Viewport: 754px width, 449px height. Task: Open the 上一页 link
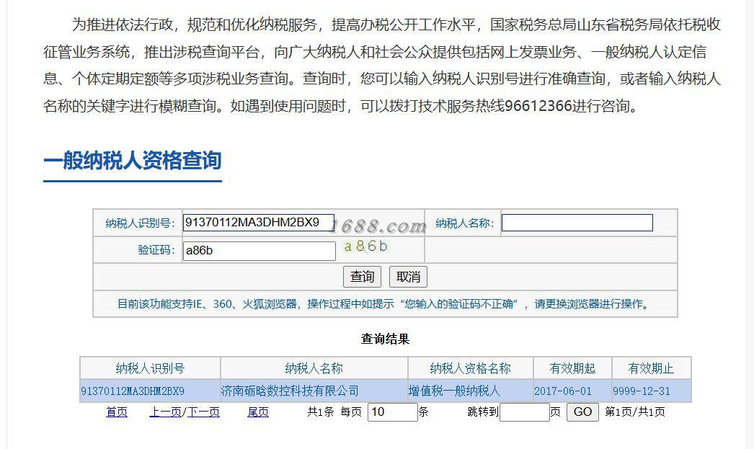[165, 412]
